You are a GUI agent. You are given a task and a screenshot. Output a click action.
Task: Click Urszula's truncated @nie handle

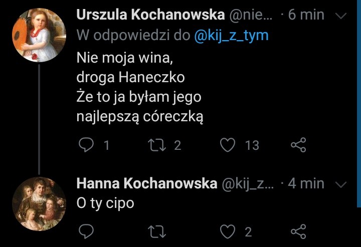click(252, 15)
